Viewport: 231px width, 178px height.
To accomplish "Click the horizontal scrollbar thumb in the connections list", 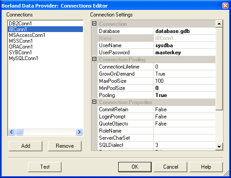I will (19, 132).
